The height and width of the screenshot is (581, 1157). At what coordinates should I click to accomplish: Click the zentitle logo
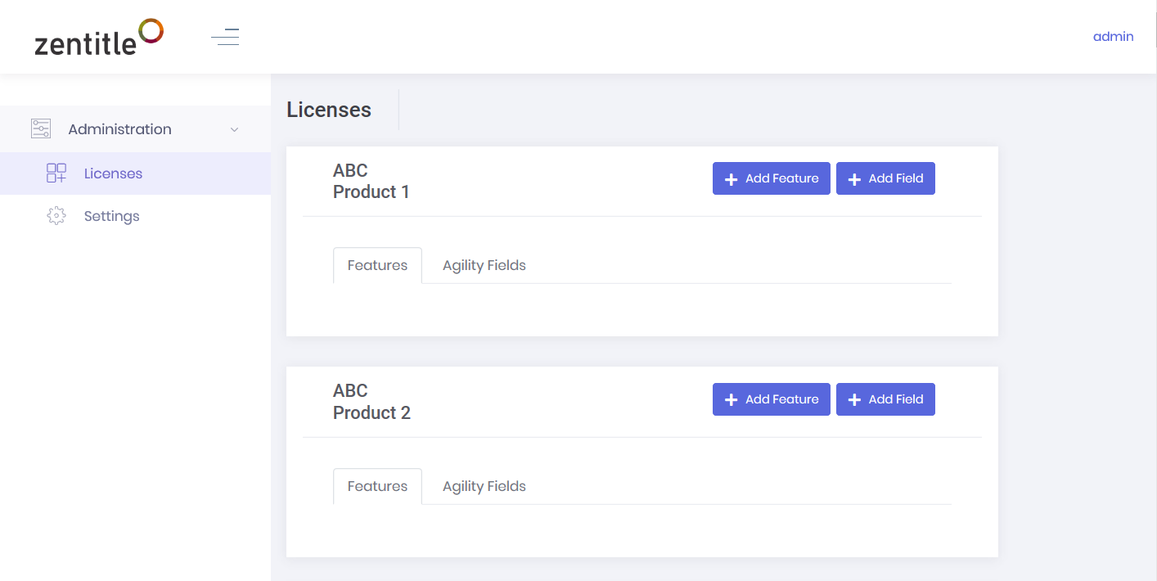99,38
